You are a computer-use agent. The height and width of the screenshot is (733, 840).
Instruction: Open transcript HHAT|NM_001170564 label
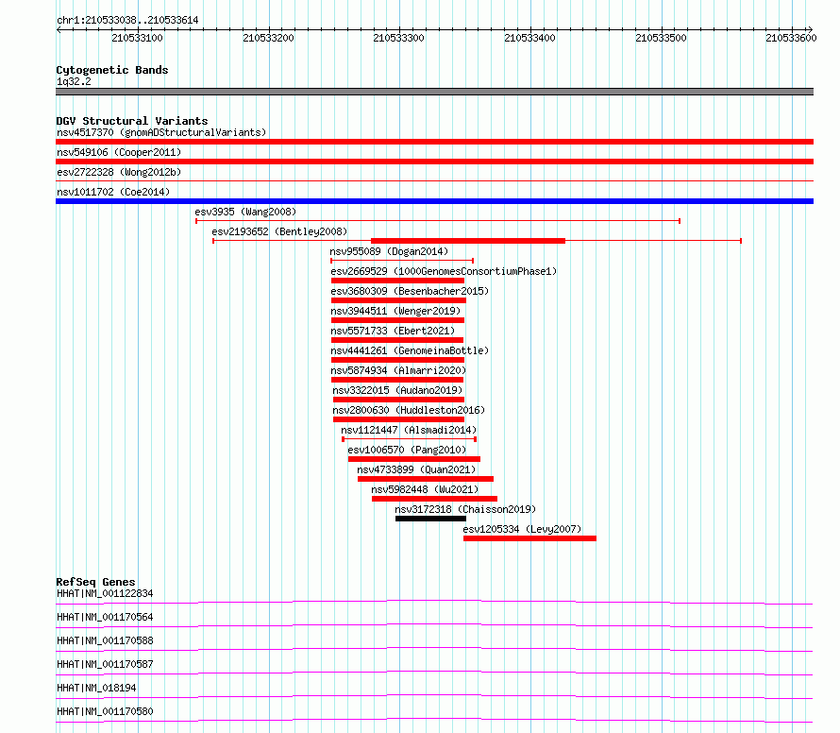[x=105, y=617]
